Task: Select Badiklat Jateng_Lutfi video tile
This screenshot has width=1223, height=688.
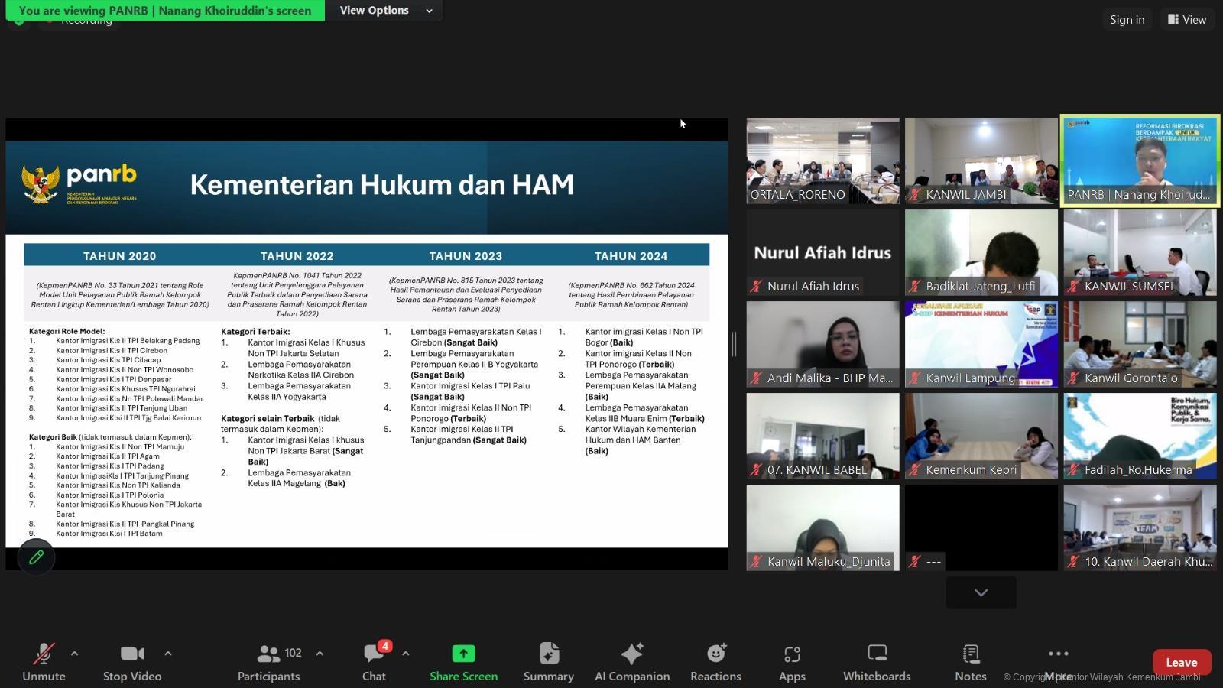Action: 981,252
